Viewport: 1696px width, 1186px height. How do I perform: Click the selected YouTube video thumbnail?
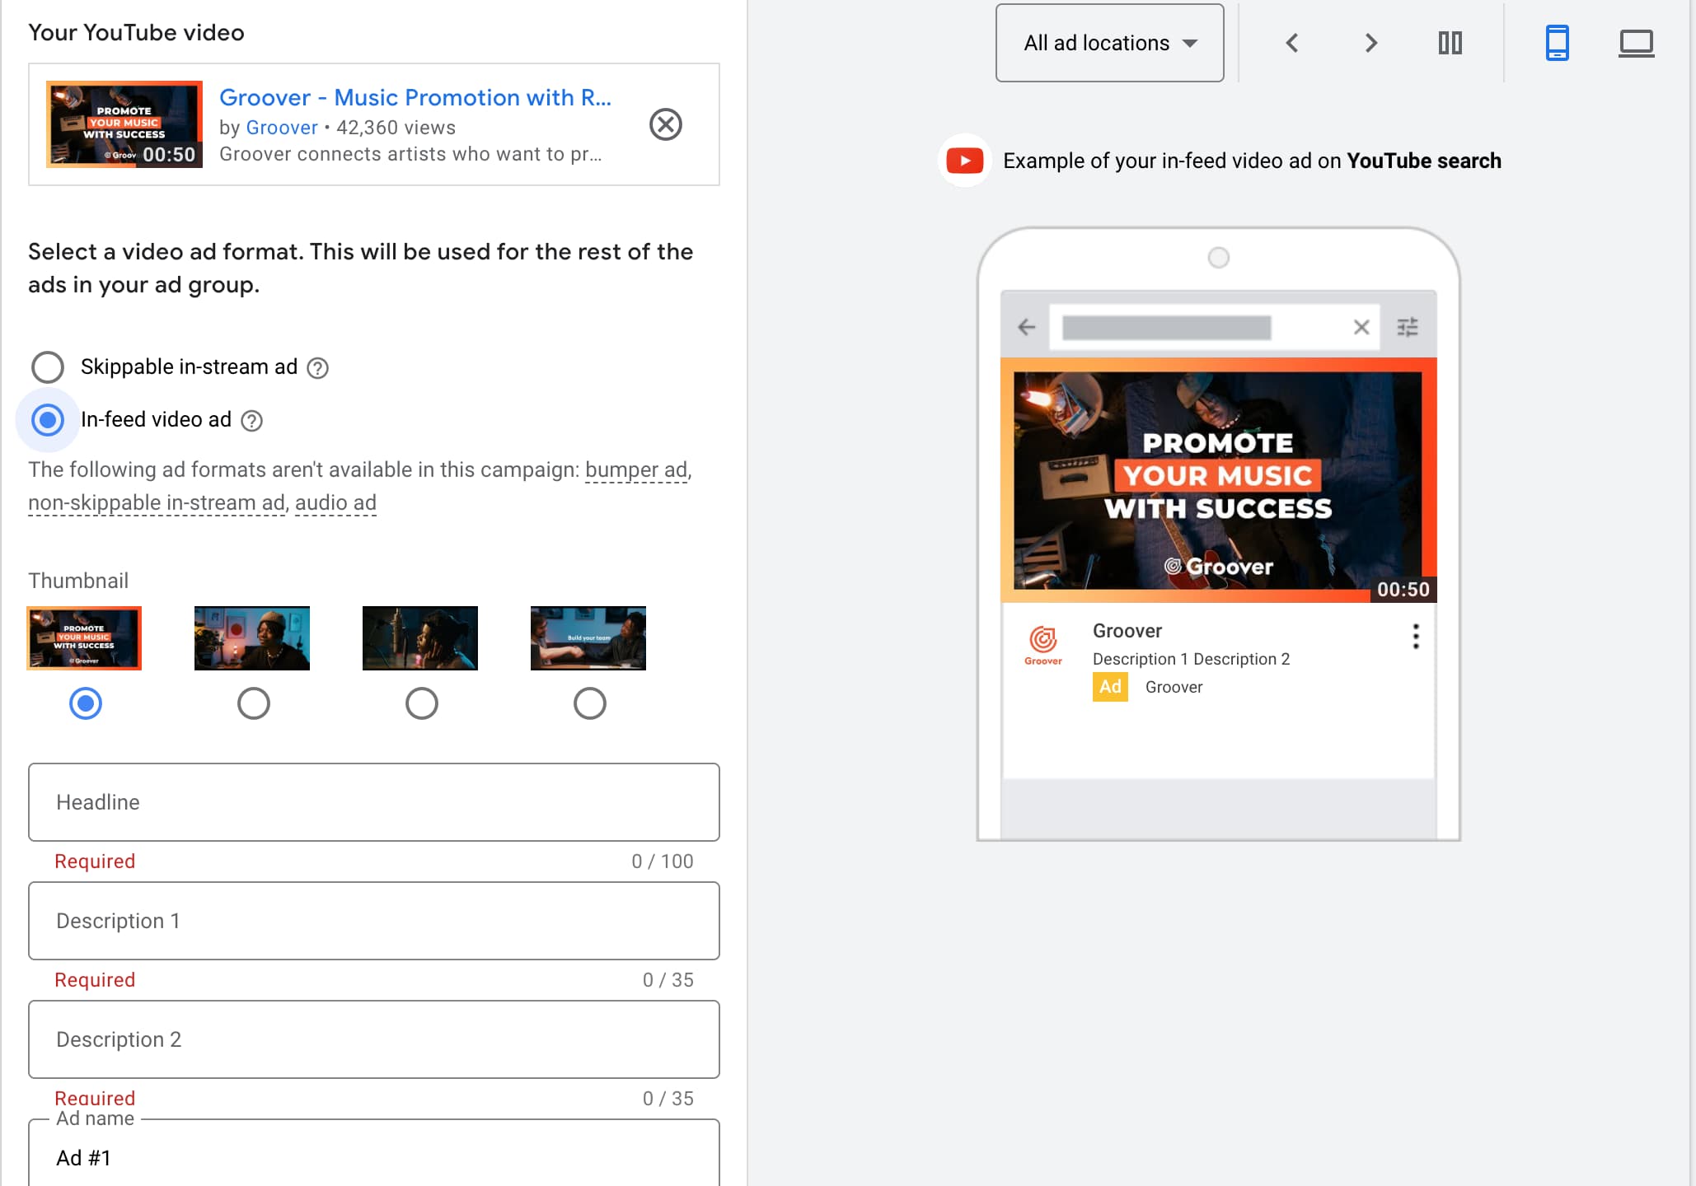tap(124, 124)
